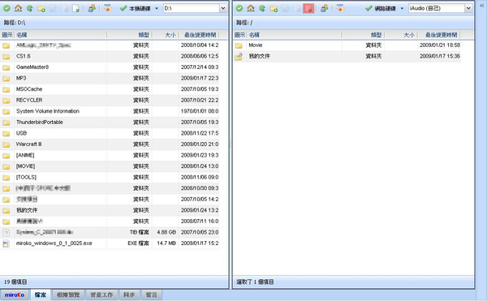Select the 我的文件 folder in left panel

pyautogui.click(x=27, y=210)
